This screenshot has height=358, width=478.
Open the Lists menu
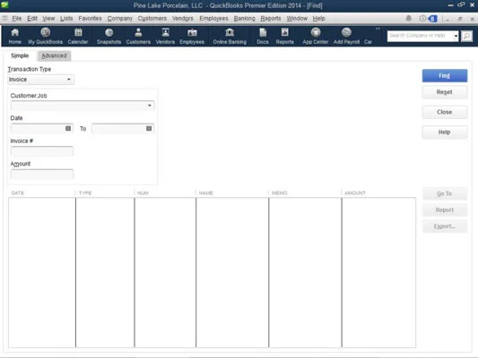(66, 18)
